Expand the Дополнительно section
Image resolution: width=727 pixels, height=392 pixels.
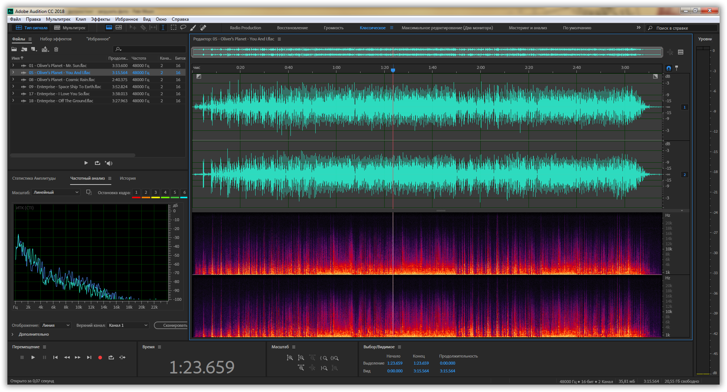13,334
